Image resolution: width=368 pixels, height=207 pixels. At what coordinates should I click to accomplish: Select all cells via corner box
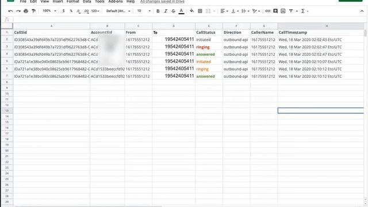tap(7, 26)
